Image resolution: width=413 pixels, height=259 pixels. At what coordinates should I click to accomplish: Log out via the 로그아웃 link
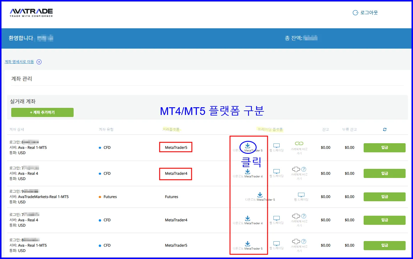[369, 13]
